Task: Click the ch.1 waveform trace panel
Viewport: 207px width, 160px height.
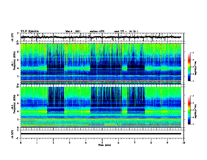Action: click(x=102, y=37)
